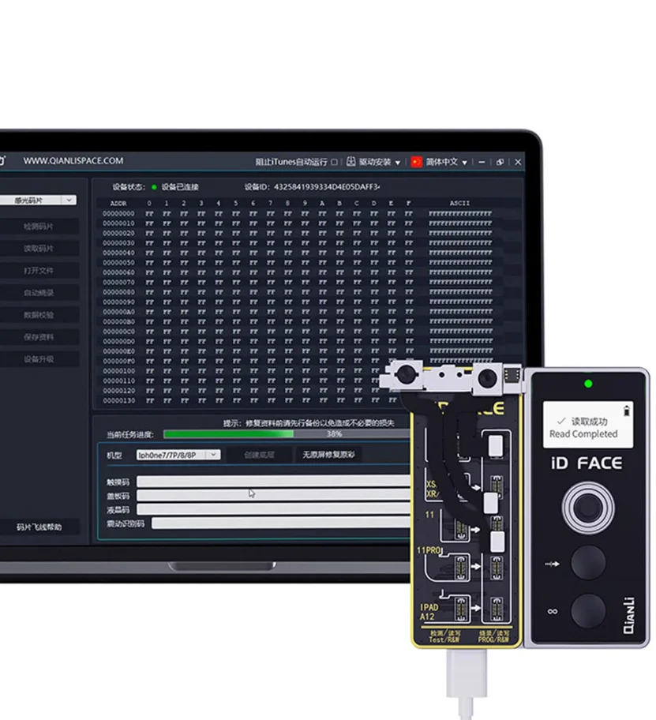Click the 震动识别码 input field
The width and height of the screenshot is (656, 720).
click(x=281, y=523)
